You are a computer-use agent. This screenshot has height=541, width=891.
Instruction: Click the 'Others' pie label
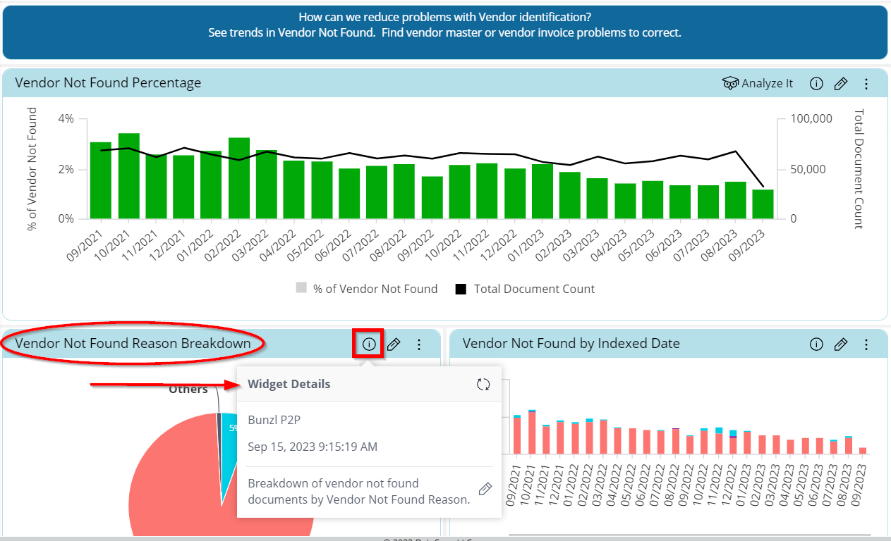[x=188, y=389]
